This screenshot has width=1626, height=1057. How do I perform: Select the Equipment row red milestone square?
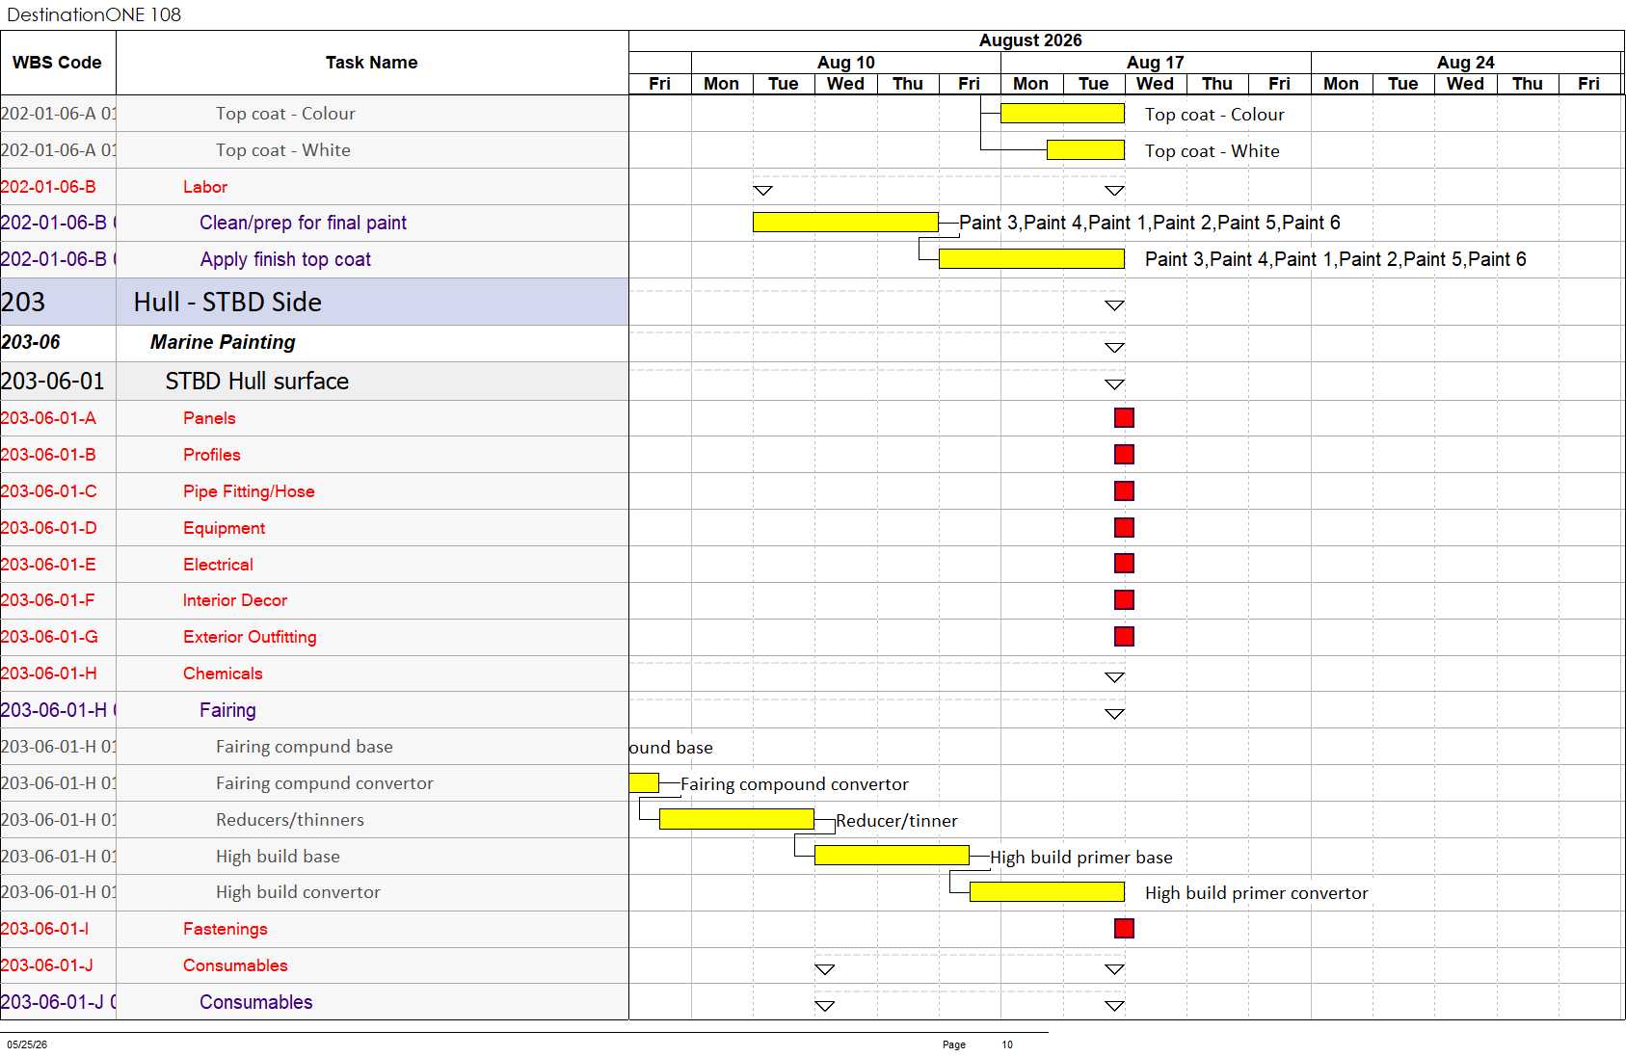tap(1124, 528)
